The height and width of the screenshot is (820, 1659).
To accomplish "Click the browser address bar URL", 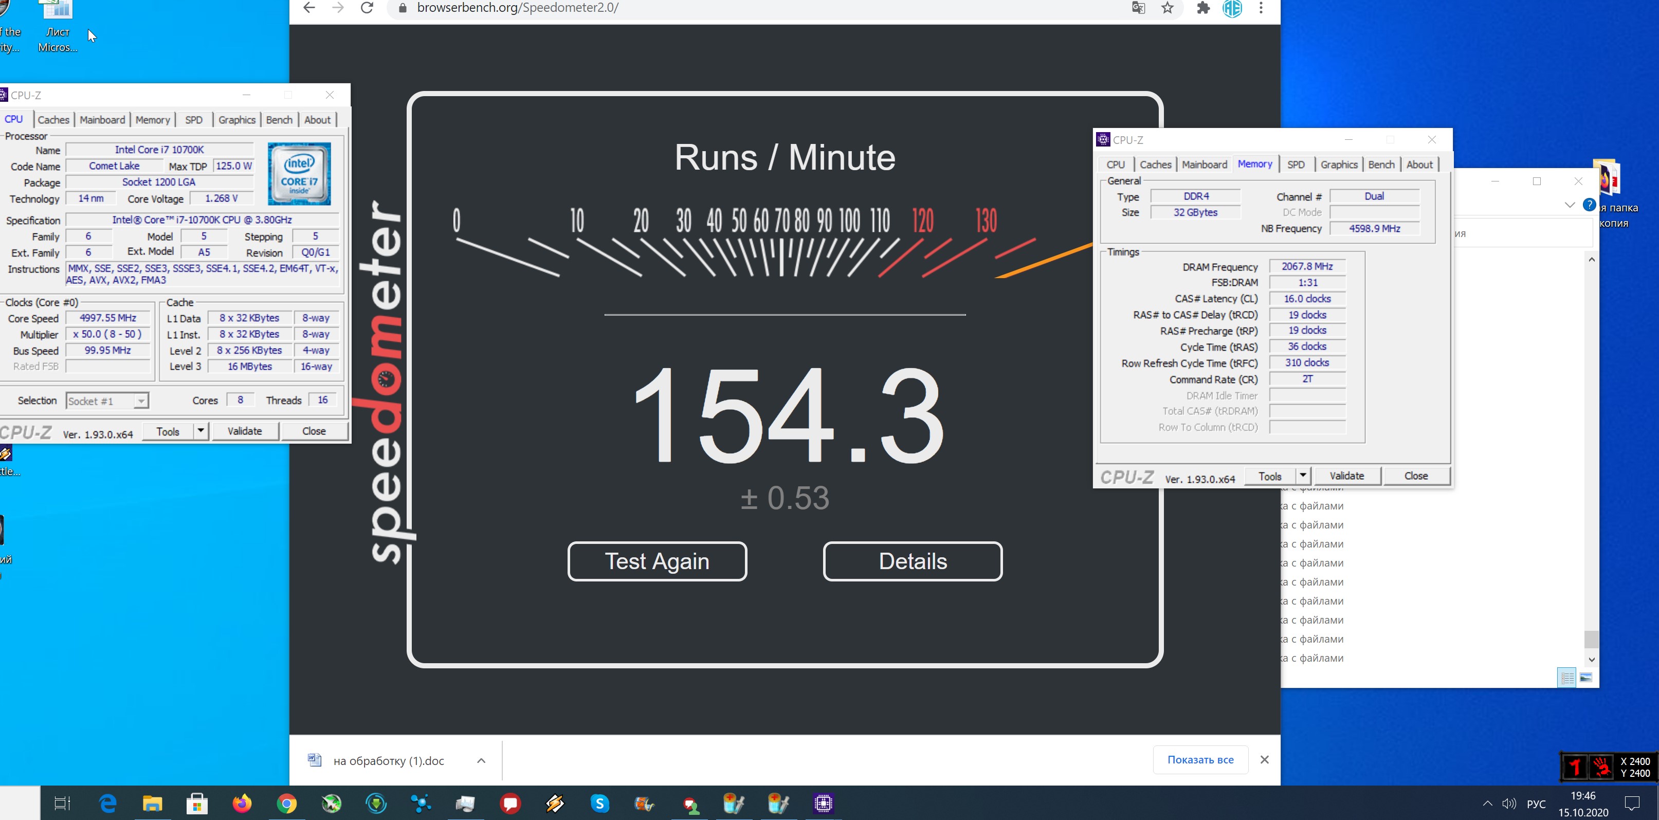I will [x=517, y=8].
